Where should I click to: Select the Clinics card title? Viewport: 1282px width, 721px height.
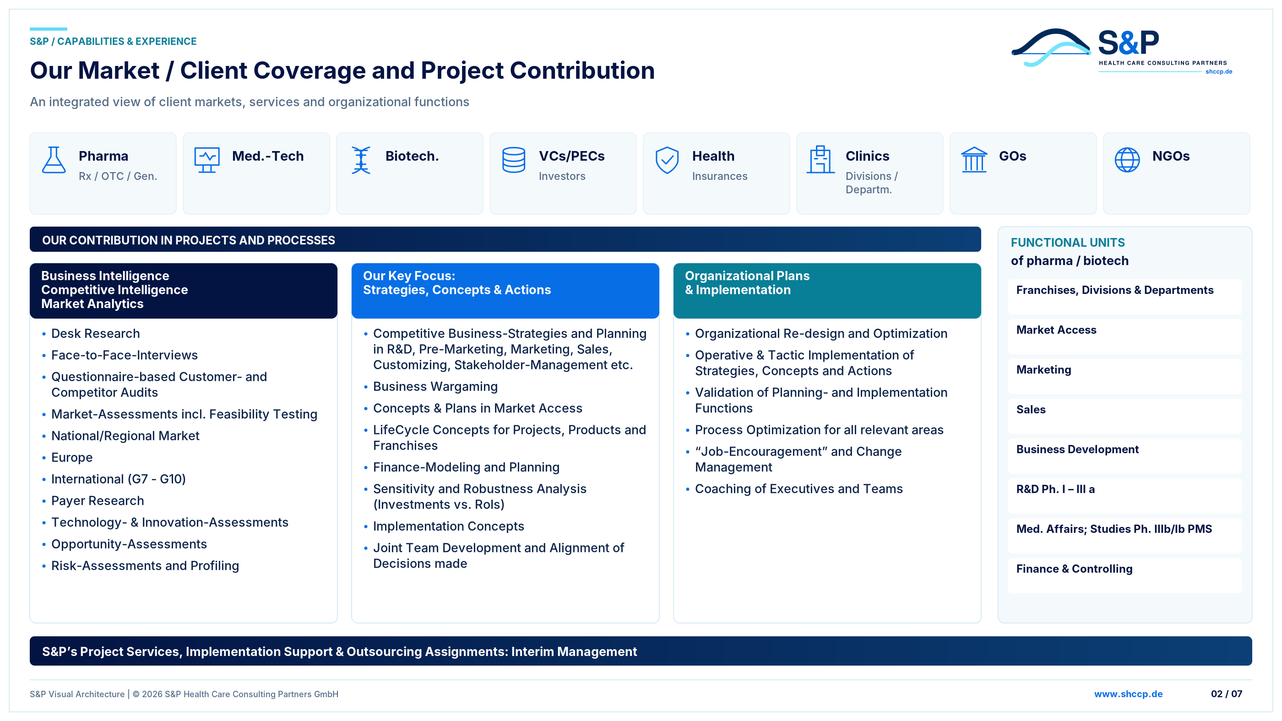[868, 156]
